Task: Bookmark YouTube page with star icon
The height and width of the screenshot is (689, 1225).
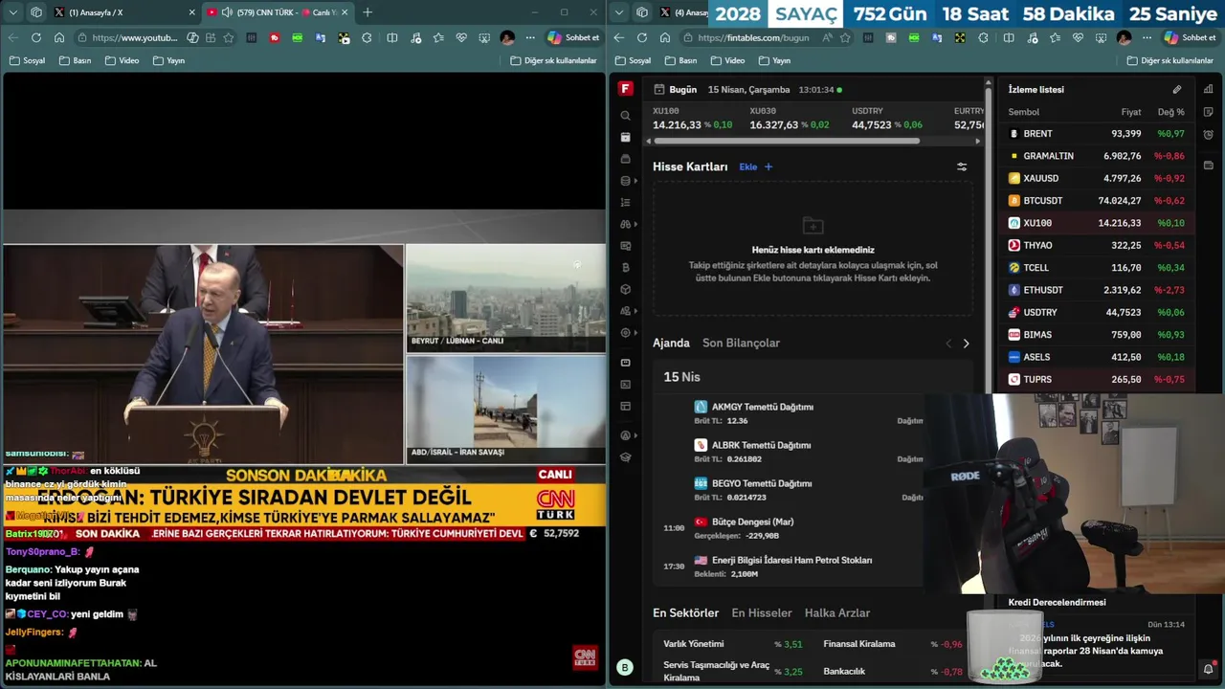Action: click(x=229, y=37)
